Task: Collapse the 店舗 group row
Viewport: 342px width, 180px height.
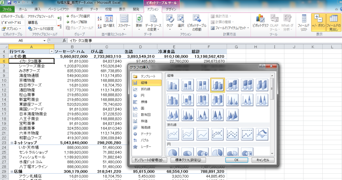Action: pos(12,172)
